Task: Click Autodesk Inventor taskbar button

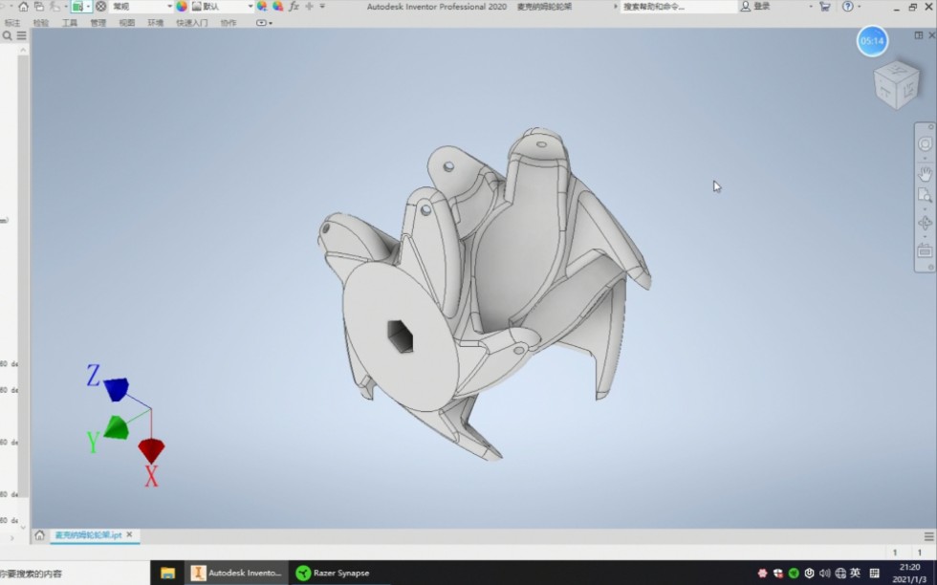Action: (237, 573)
